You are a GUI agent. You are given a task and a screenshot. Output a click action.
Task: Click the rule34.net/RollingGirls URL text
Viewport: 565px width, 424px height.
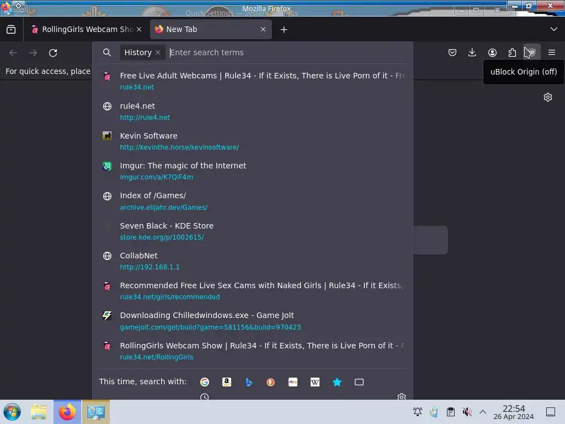pos(156,357)
